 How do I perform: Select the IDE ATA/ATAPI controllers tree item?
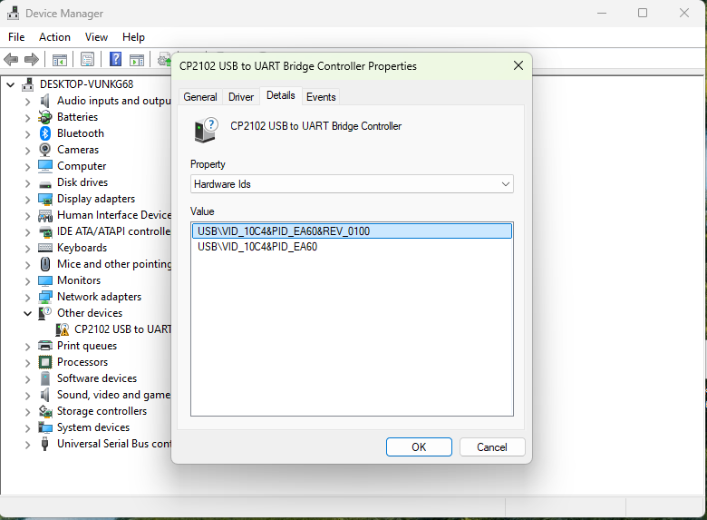coord(113,231)
